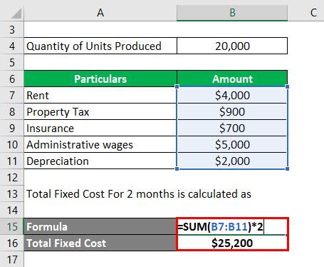324x267 pixels.
Task: Click the $2,000 Depreciation amount
Action: 232,161
